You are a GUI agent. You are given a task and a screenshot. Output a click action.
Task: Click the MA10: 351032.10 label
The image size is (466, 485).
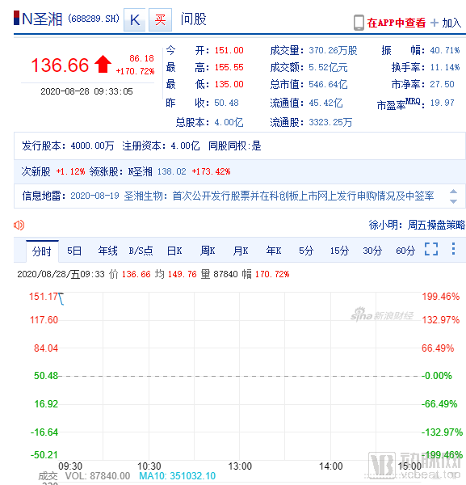178,476
